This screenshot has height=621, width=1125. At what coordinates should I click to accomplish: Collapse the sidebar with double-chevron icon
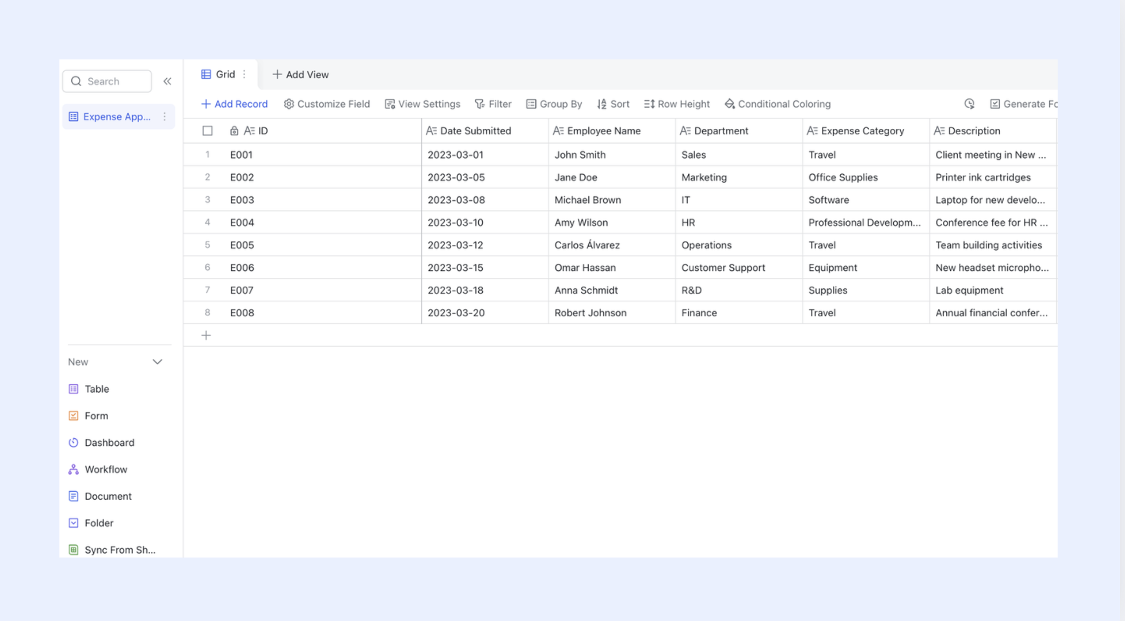[167, 81]
